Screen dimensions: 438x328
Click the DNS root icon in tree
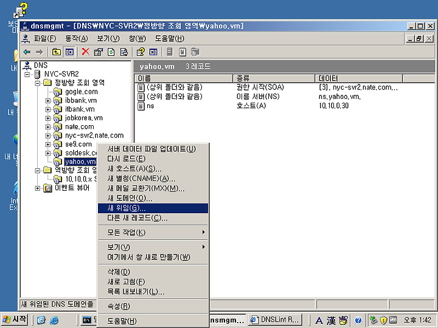point(27,66)
